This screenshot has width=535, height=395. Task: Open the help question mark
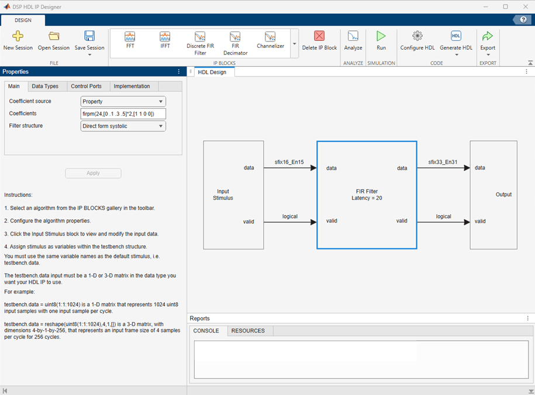point(523,20)
